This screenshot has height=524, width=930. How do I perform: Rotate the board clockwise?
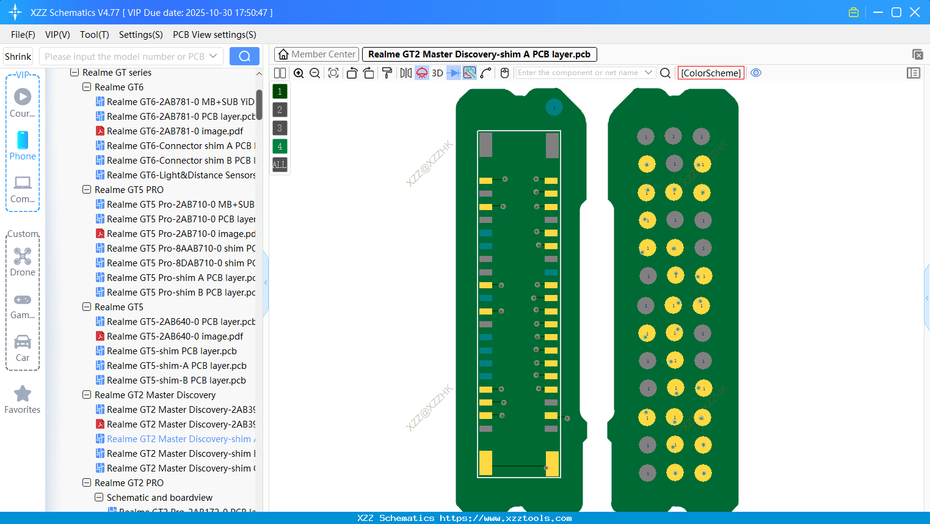(369, 73)
